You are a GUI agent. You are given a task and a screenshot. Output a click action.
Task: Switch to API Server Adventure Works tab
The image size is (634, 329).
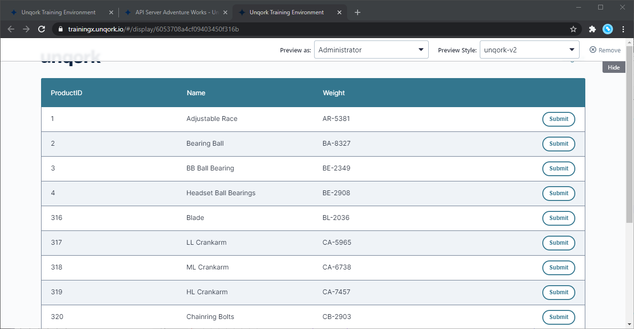172,12
